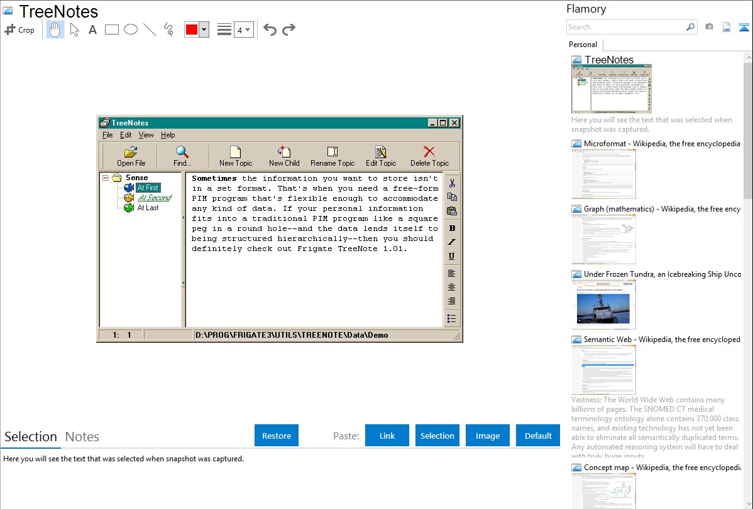Image resolution: width=753 pixels, height=509 pixels.
Task: Redo the last annotation
Action: pyautogui.click(x=289, y=29)
